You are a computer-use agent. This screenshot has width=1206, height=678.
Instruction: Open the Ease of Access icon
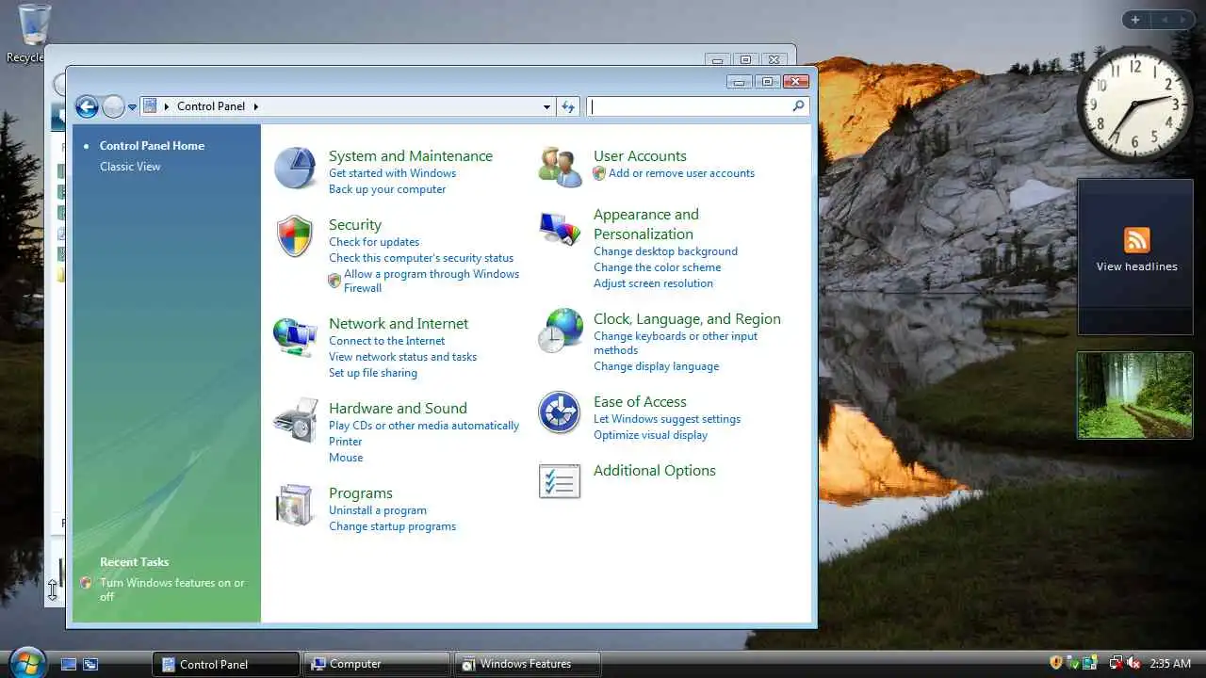[x=560, y=412]
